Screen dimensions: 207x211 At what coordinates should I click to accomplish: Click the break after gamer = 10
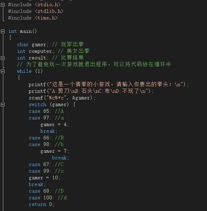point(37,184)
